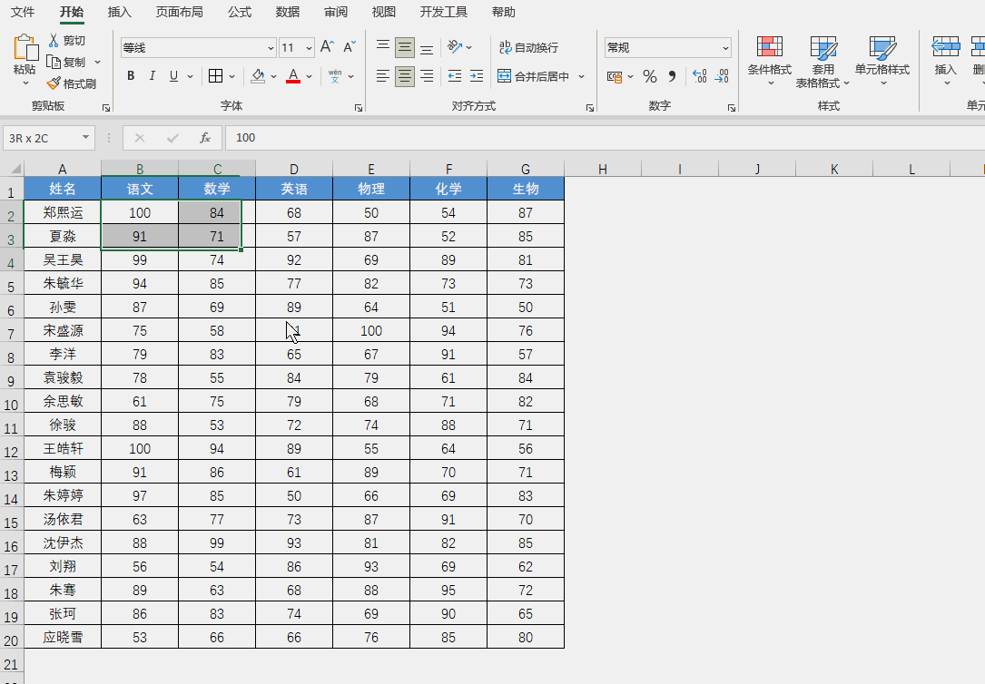Viewport: 985px width, 684px height.
Task: Cancel formula bar entry X
Action: [140, 138]
